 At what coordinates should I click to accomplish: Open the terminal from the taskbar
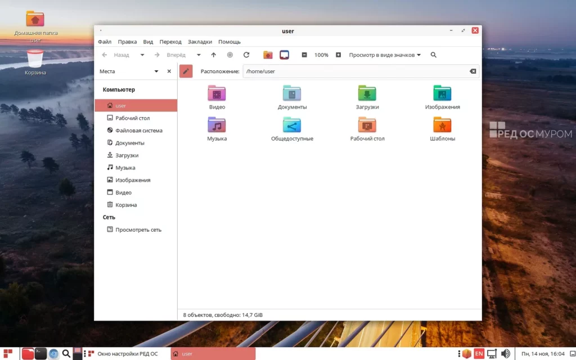[x=40, y=354]
